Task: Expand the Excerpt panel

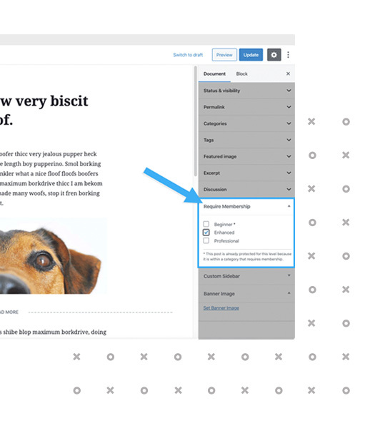Action: (x=246, y=173)
